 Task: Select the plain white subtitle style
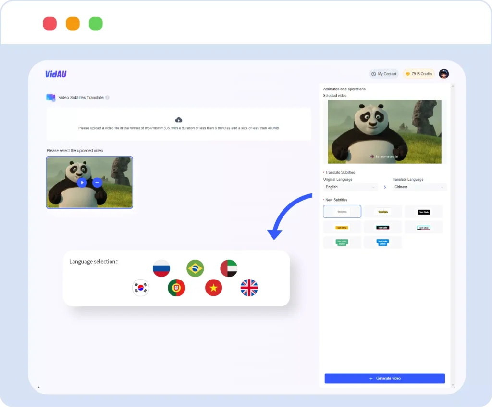[x=342, y=212]
